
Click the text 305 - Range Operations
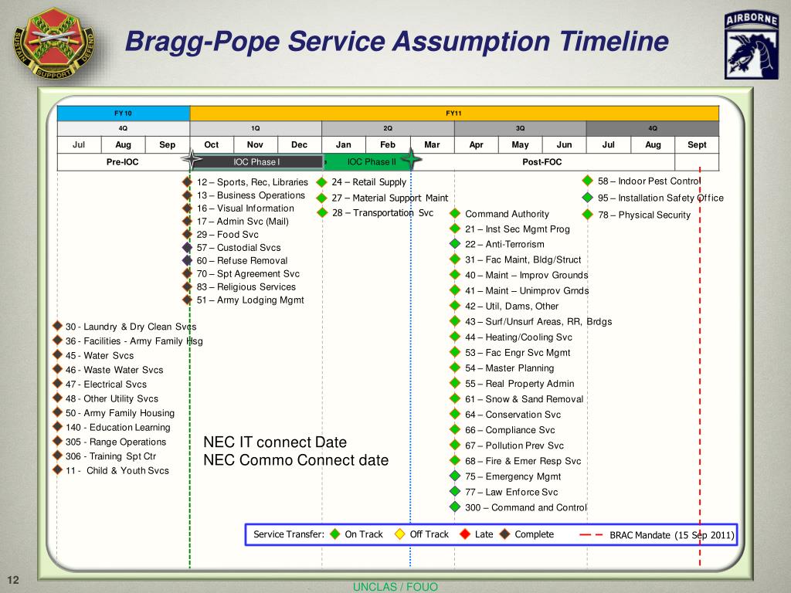[116, 442]
